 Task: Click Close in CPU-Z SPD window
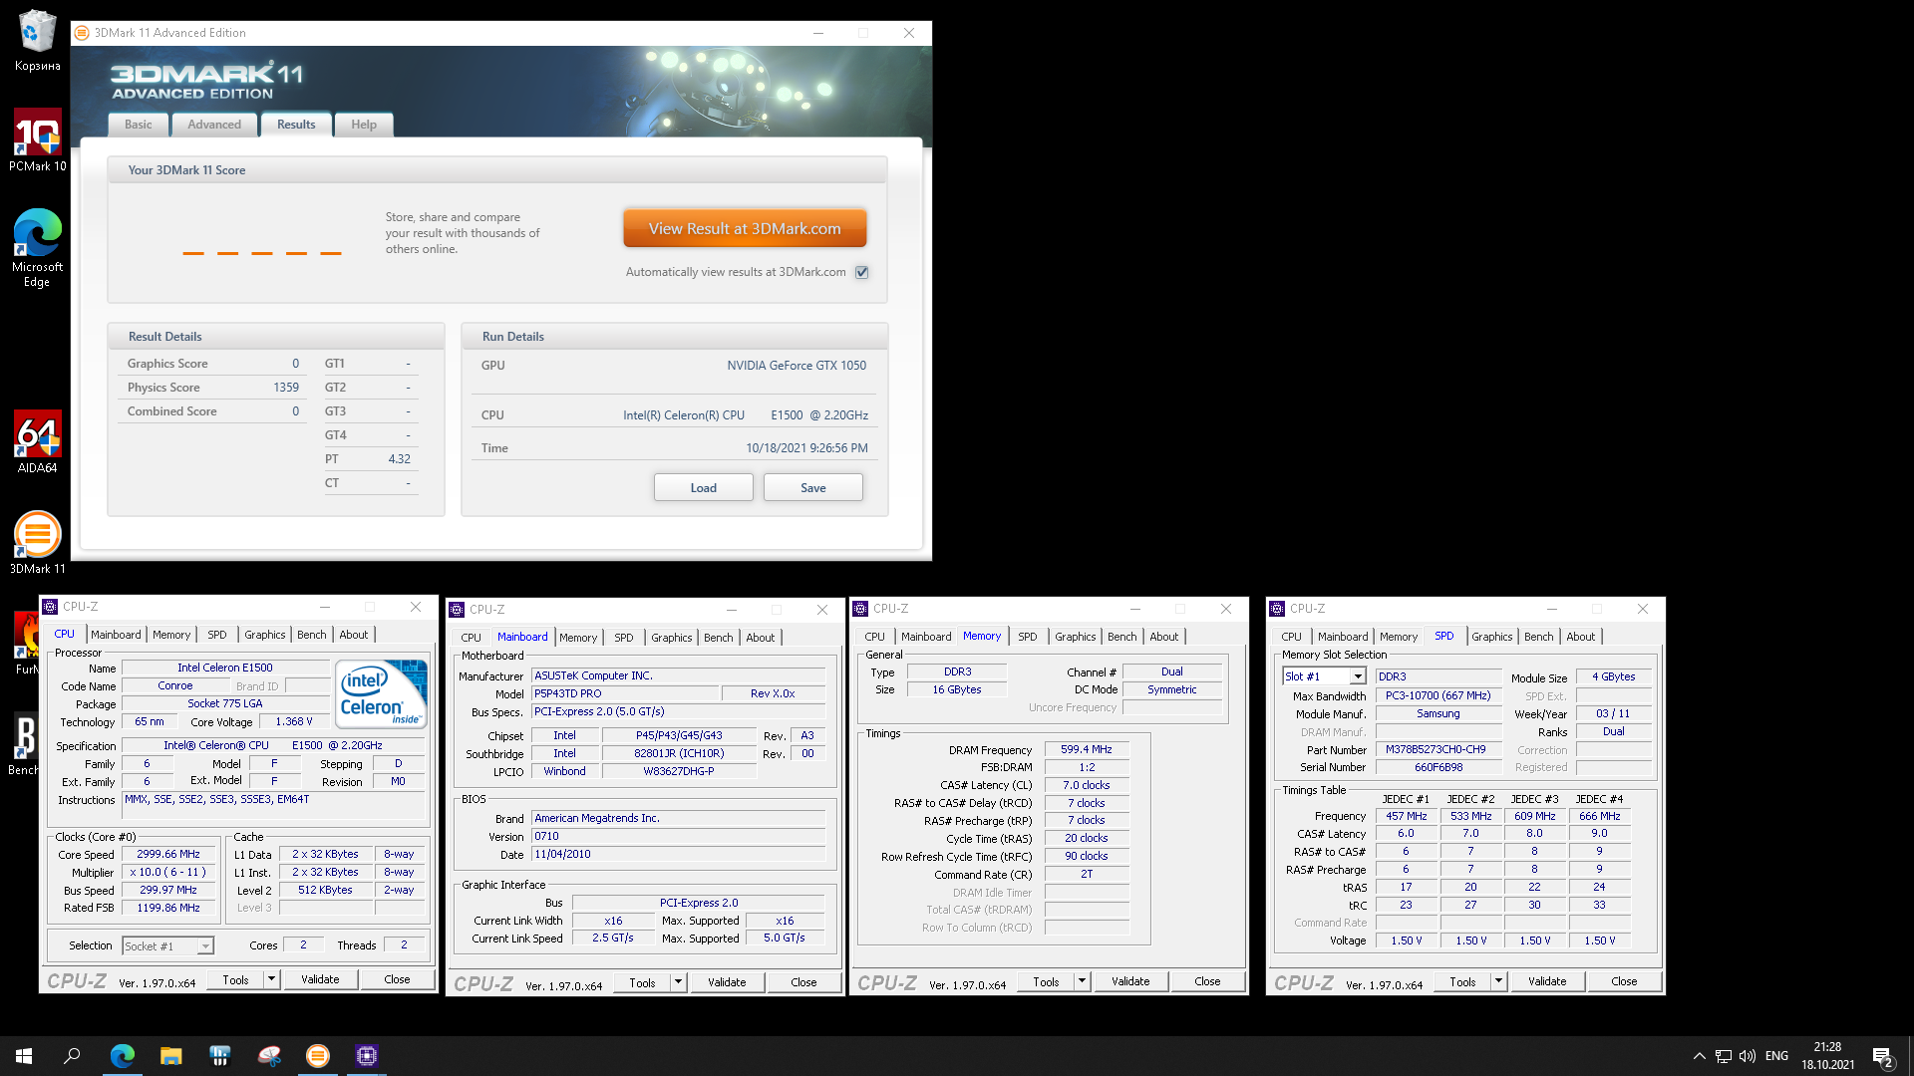[1625, 981]
